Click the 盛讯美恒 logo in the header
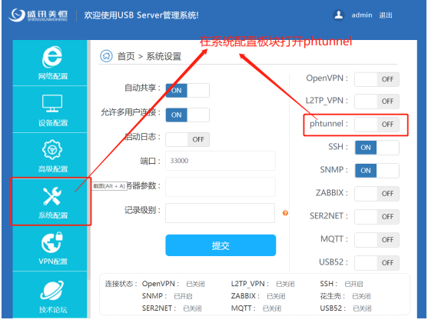 38,15
